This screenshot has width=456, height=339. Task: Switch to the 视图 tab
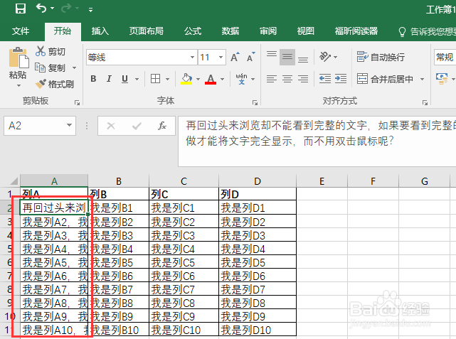(305, 31)
